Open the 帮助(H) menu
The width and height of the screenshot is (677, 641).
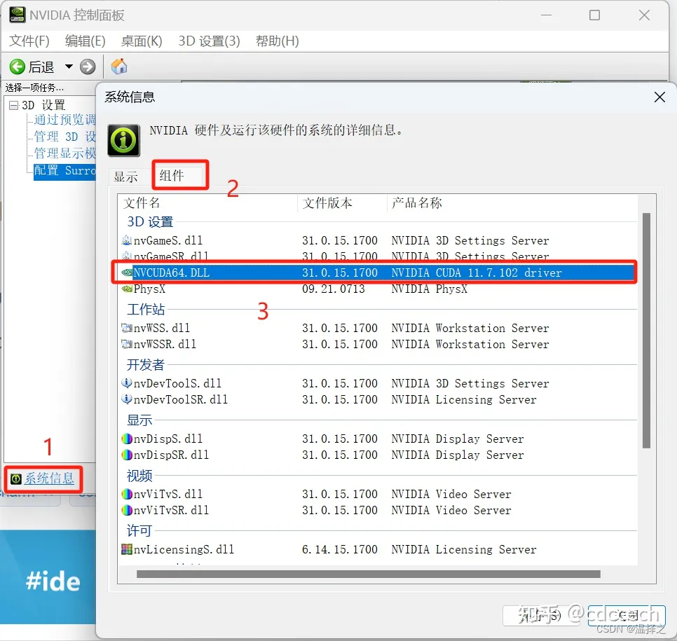click(x=278, y=41)
